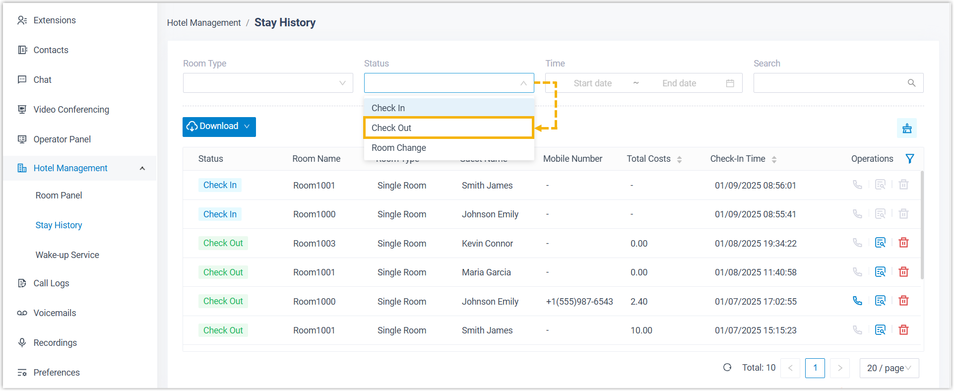Click the filter funnel icon beside Operations
The width and height of the screenshot is (954, 391).
coord(909,159)
